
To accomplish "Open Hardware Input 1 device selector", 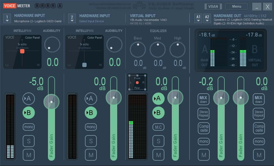I will (x=7, y=18).
